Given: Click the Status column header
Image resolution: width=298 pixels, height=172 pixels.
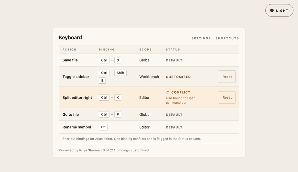Looking at the screenshot, I should coord(173,50).
